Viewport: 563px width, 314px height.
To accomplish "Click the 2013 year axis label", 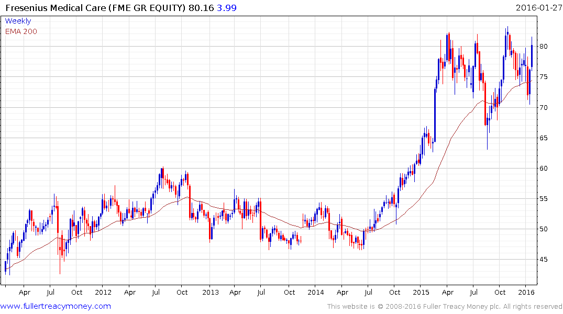I will pyautogui.click(x=211, y=292).
